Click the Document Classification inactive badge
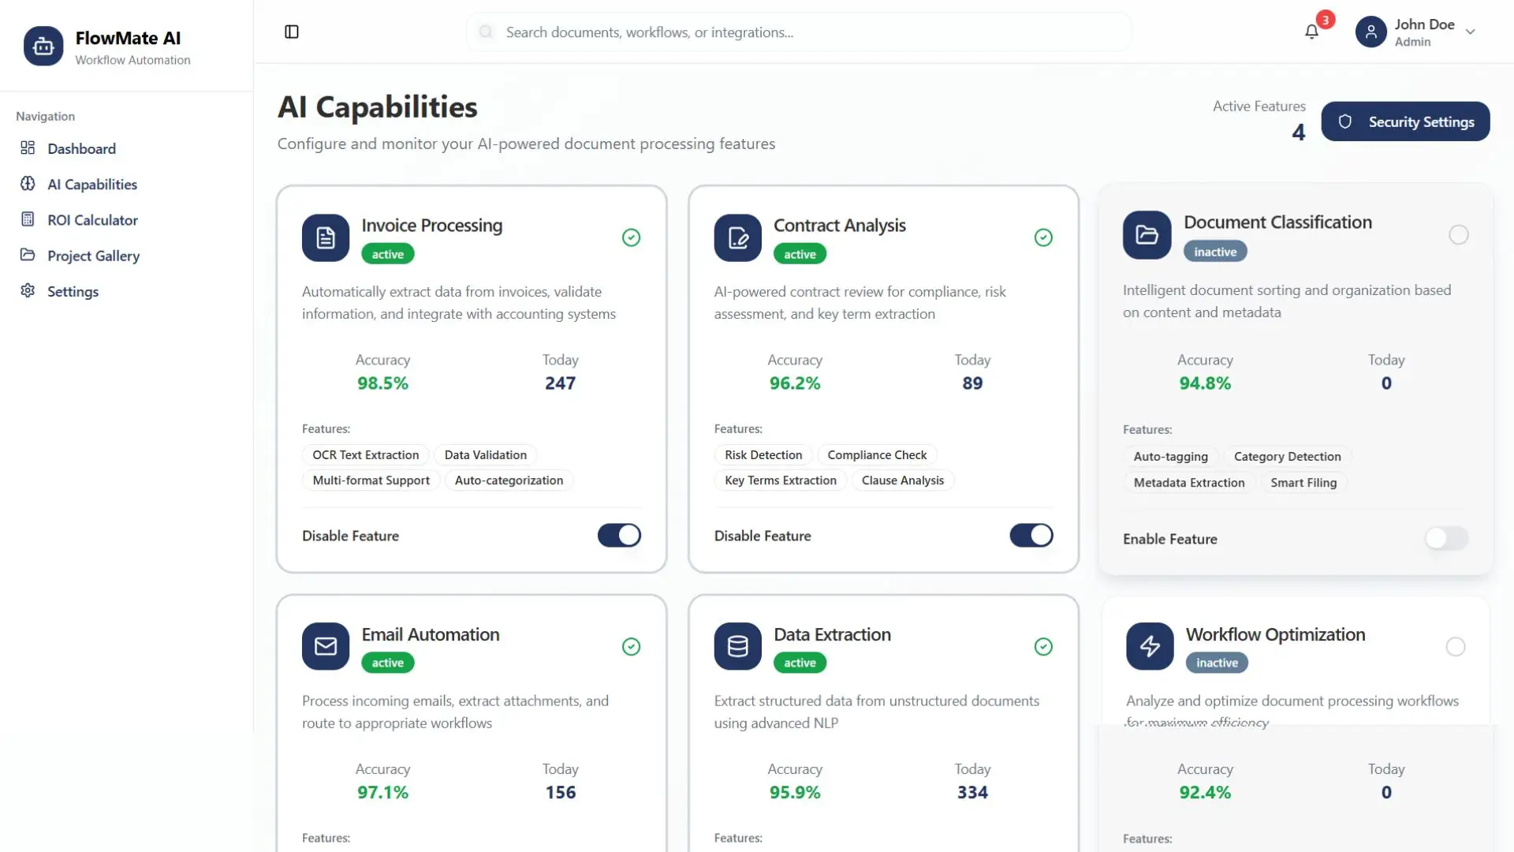Viewport: 1514px width, 852px height. 1215,252
